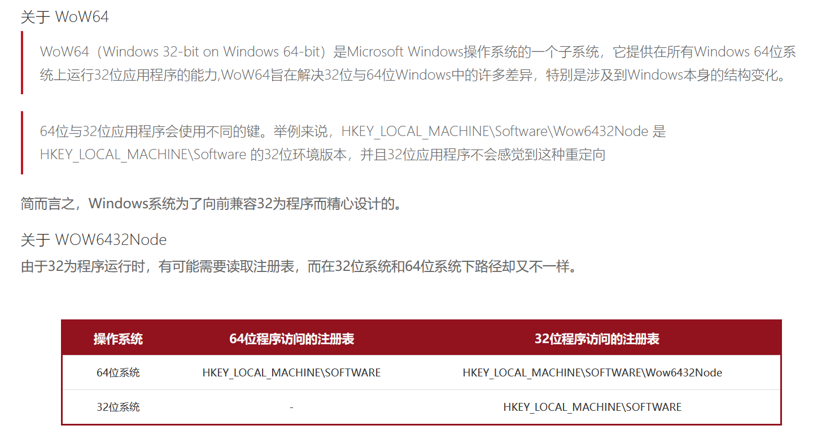826x443 pixels.
Task: Click second blockquote starting "64位与32位应用程序"
Action: click(x=353, y=143)
